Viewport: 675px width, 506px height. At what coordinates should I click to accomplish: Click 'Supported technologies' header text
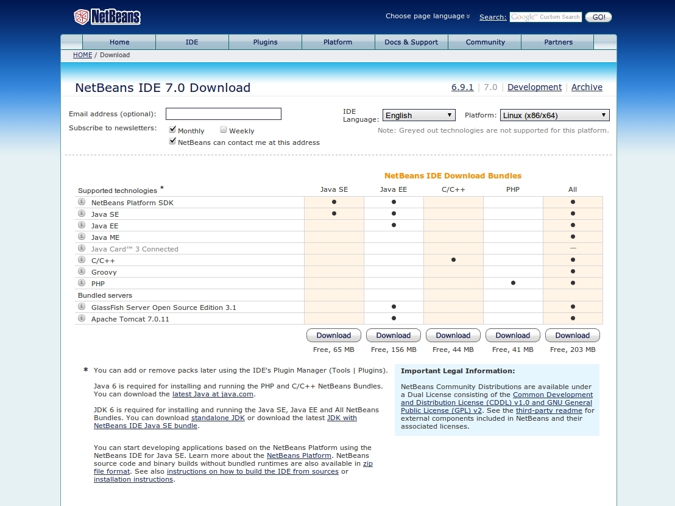pos(118,191)
